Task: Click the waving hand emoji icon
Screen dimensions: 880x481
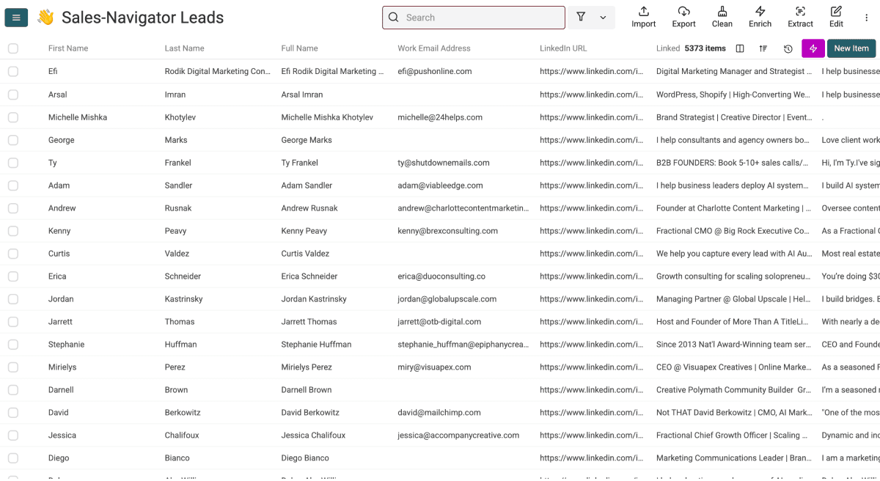Action: (x=45, y=18)
